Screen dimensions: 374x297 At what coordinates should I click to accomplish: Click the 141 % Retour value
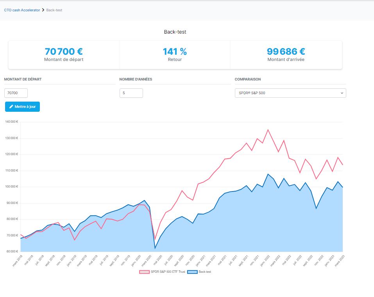pos(175,52)
